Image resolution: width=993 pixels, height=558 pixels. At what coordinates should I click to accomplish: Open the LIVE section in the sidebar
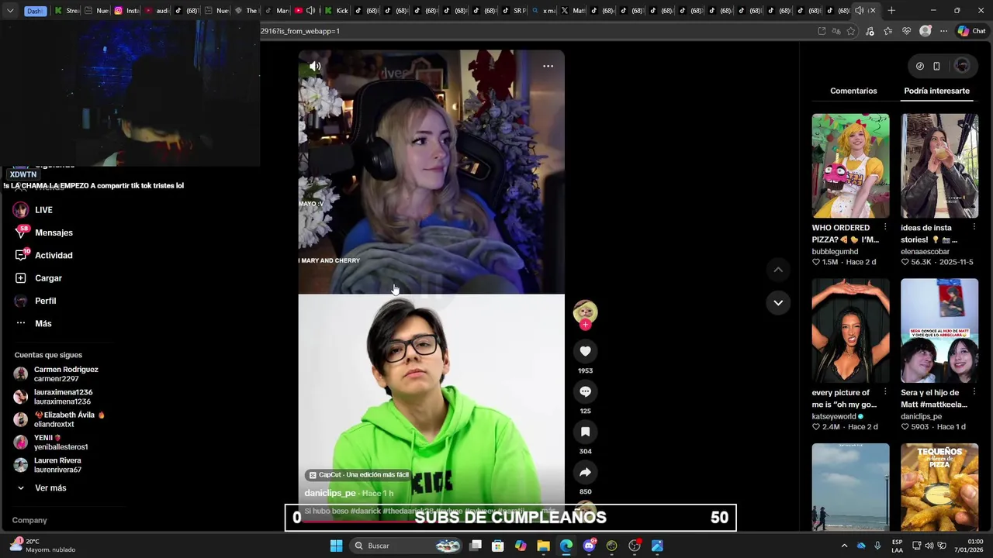[43, 210]
